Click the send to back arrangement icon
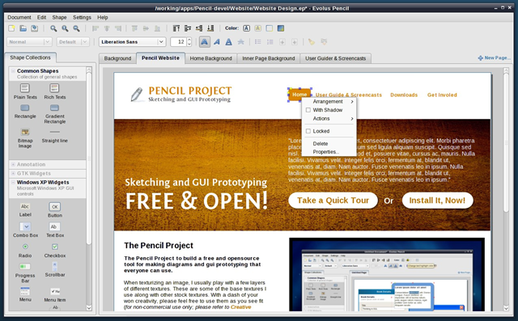The height and width of the screenshot is (321, 518). 210,28
